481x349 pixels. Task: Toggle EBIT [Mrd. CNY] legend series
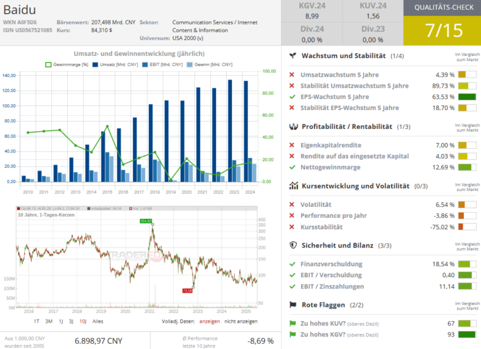point(163,65)
